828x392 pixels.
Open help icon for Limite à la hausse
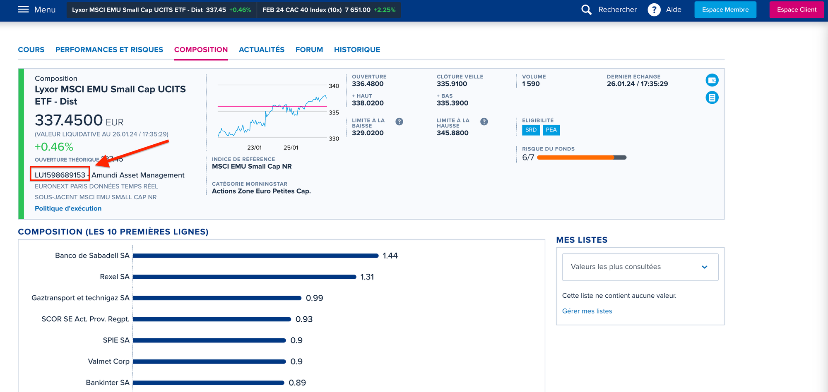tap(484, 122)
